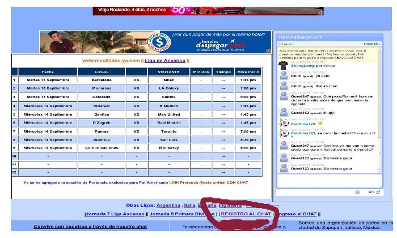Image resolution: width=397 pixels, height=238 pixels.
Task: Click the chat emoticon smiley icon
Action: pos(358,192)
